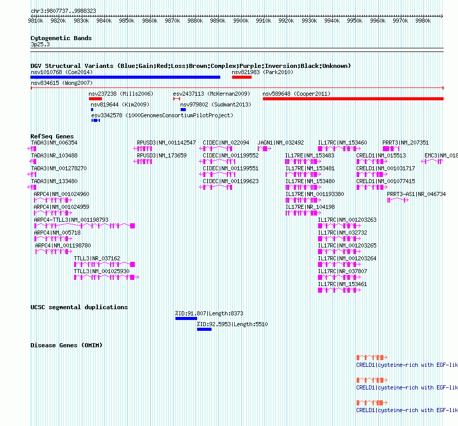Select transcript label IL17RE|NM_001193380
Screen dimensions: 458x426
(x=314, y=194)
